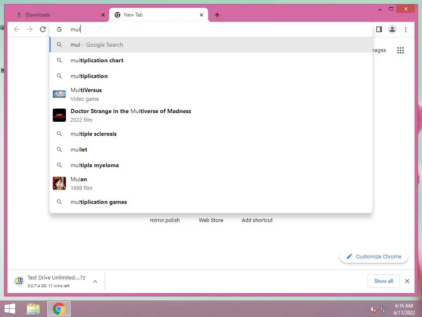This screenshot has width=422, height=317.
Task: Select the 'multiple myeloma' suggestion
Action: click(x=211, y=165)
